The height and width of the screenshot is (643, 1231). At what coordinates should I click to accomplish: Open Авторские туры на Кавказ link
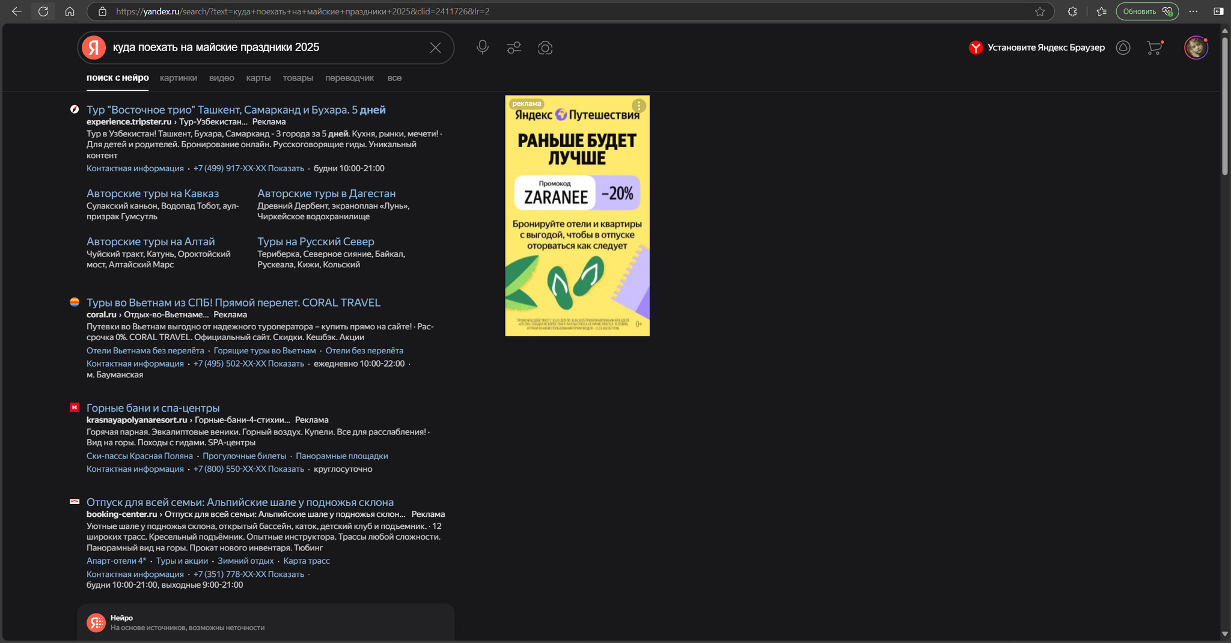tap(153, 194)
